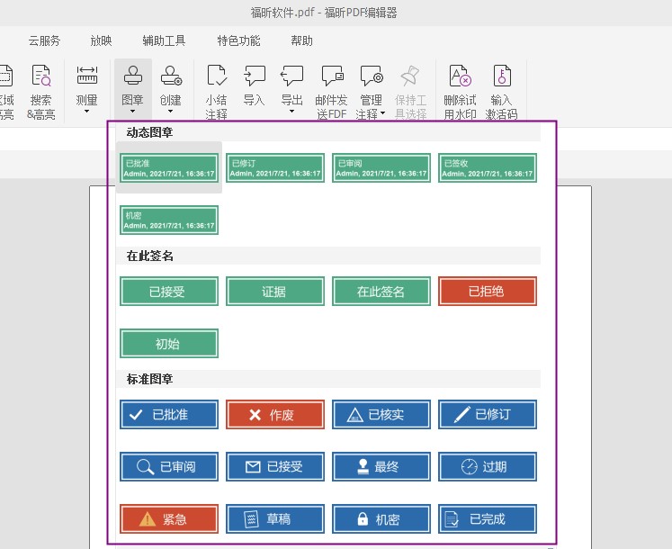Click the 导入 import comments icon
The width and height of the screenshot is (672, 549).
click(255, 76)
